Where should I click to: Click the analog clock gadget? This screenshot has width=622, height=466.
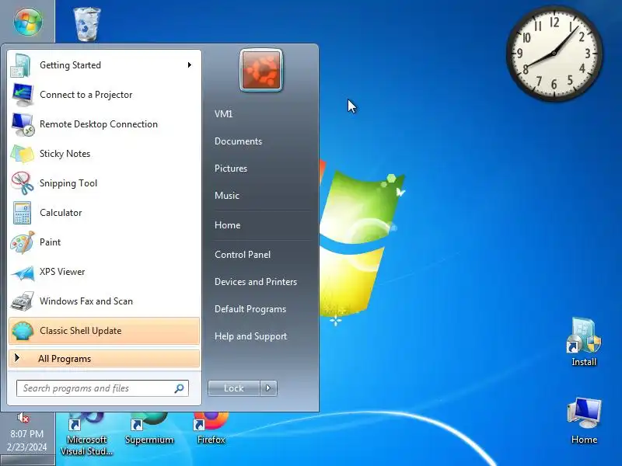tap(554, 53)
